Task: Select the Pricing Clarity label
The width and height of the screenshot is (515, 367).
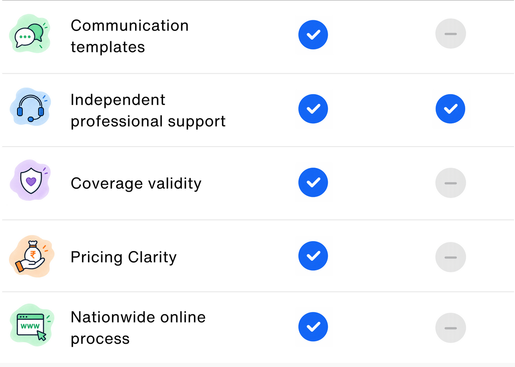Action: (x=124, y=257)
